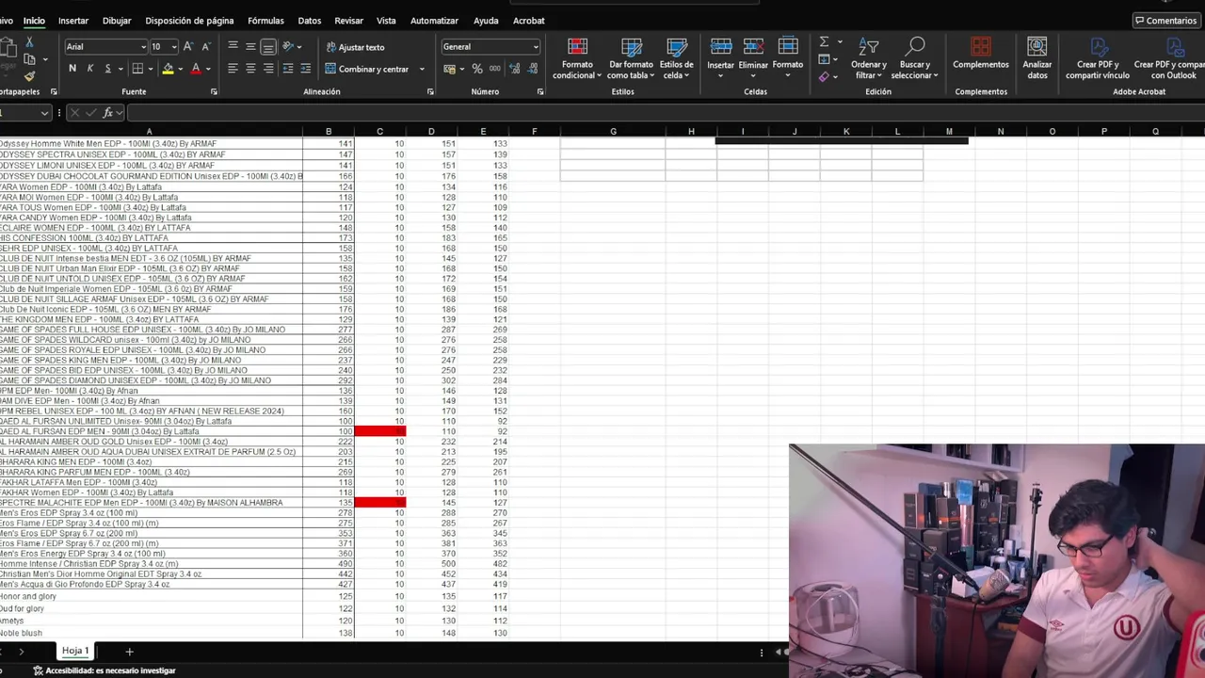
Task: Decrease font size with the smaller A icon
Action: coord(206,46)
